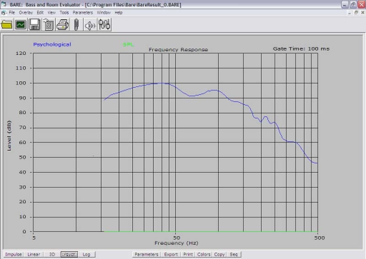Open the equalizer sliders icon

tap(105, 25)
